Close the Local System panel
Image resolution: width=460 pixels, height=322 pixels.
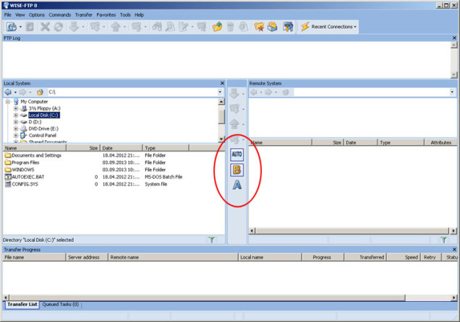[x=222, y=83]
